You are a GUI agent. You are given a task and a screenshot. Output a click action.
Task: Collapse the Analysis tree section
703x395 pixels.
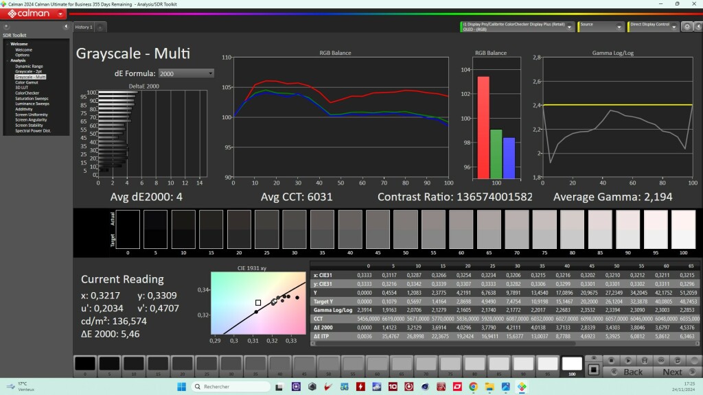(7, 60)
